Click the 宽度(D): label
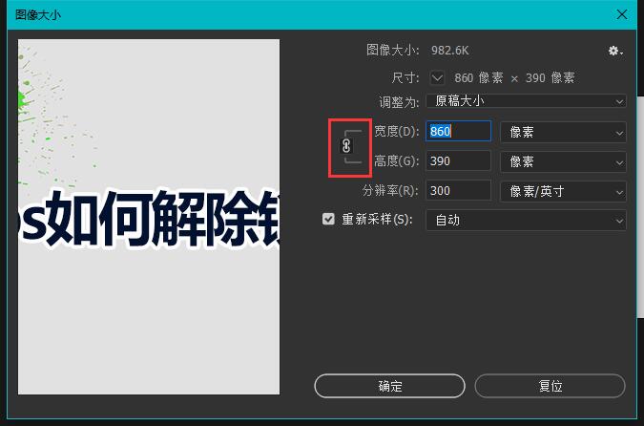644x426 pixels. [396, 131]
